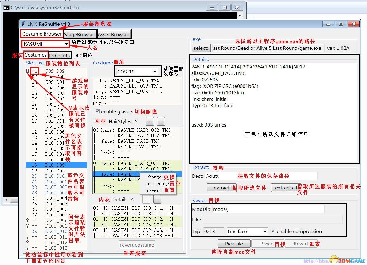Click the plus button beside HairStyles
Screen dimensions: 367x265
[x=150, y=121]
